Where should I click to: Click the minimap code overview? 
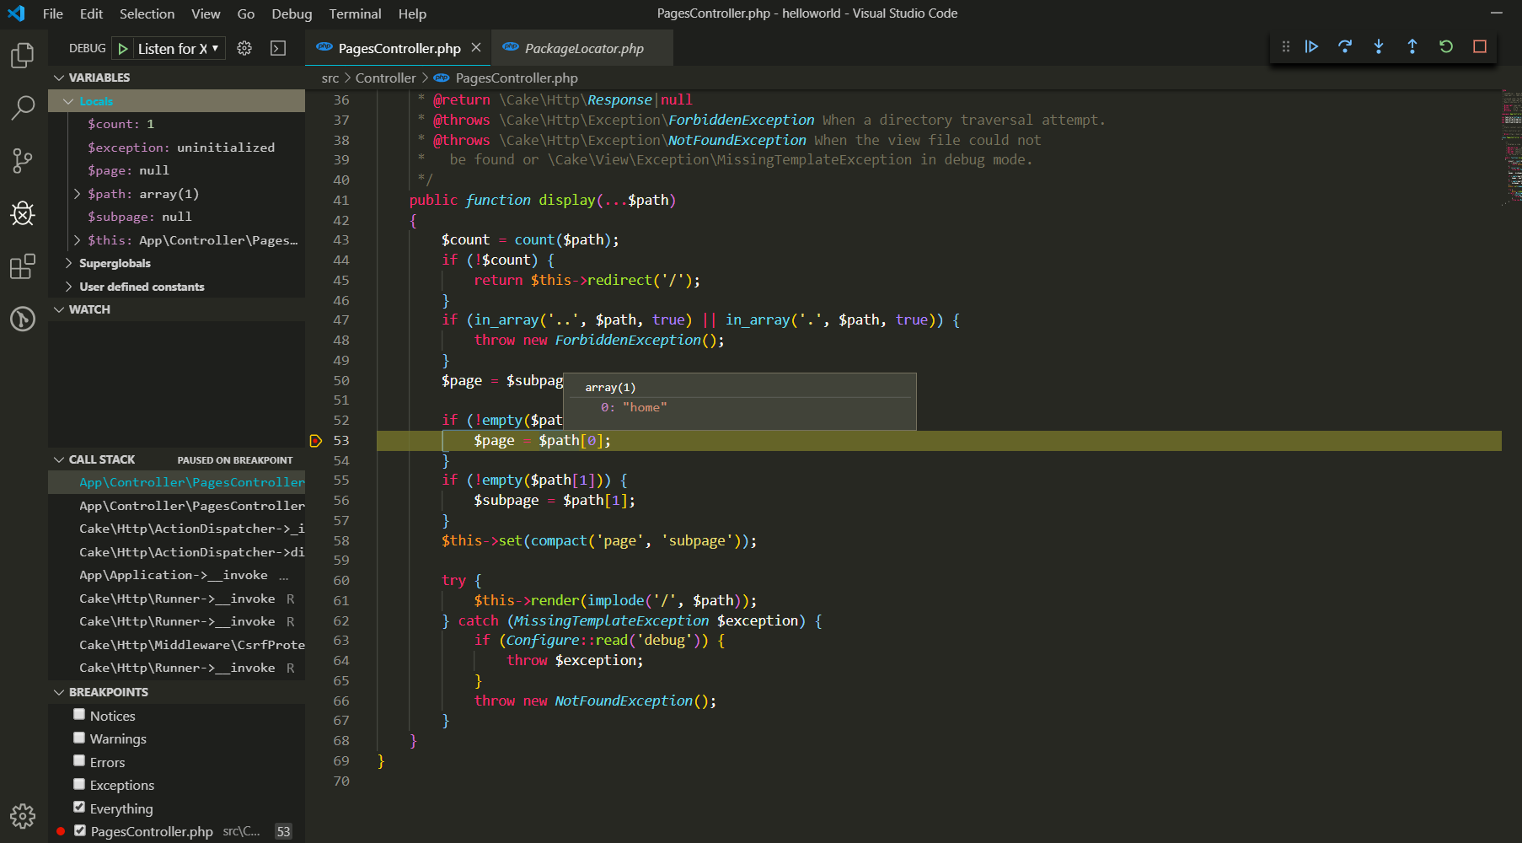[1511, 148]
